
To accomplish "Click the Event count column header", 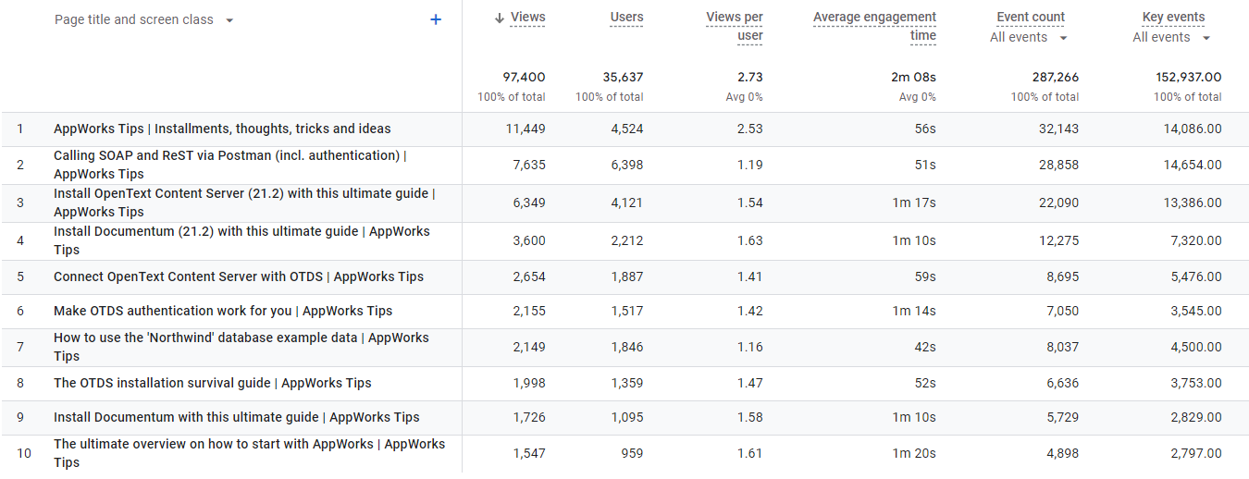I will click(x=1030, y=17).
